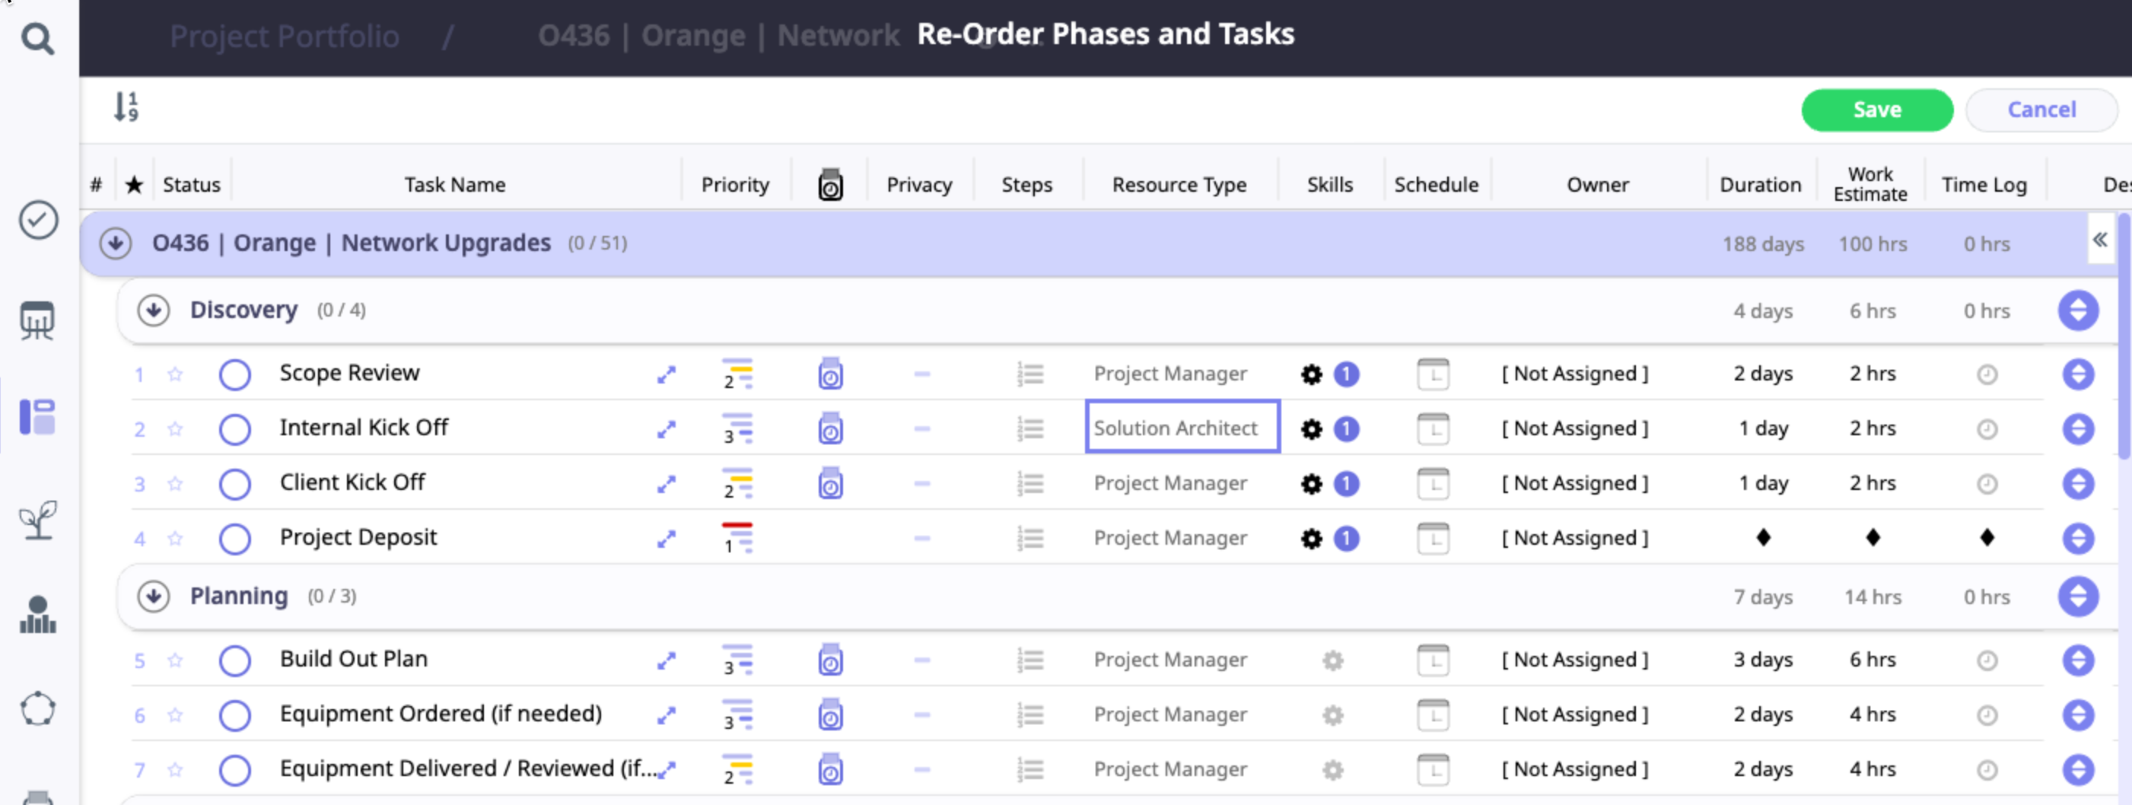Open the checkmark tasks icon in sidebar
Screen dimensions: 2132x805
[38, 220]
